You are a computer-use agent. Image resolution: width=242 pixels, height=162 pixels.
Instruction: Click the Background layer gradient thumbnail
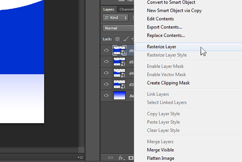120,96
